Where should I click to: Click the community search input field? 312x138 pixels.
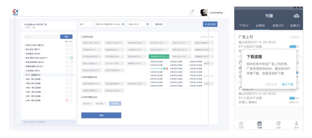tap(42, 37)
